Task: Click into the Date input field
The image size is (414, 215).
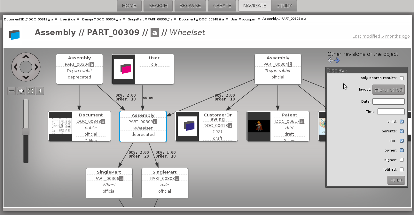Action: 388,101
